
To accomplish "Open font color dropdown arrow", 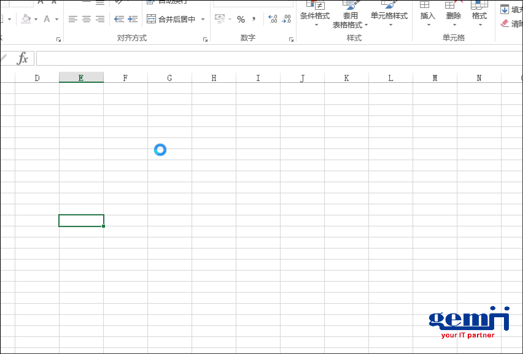I will (x=57, y=20).
